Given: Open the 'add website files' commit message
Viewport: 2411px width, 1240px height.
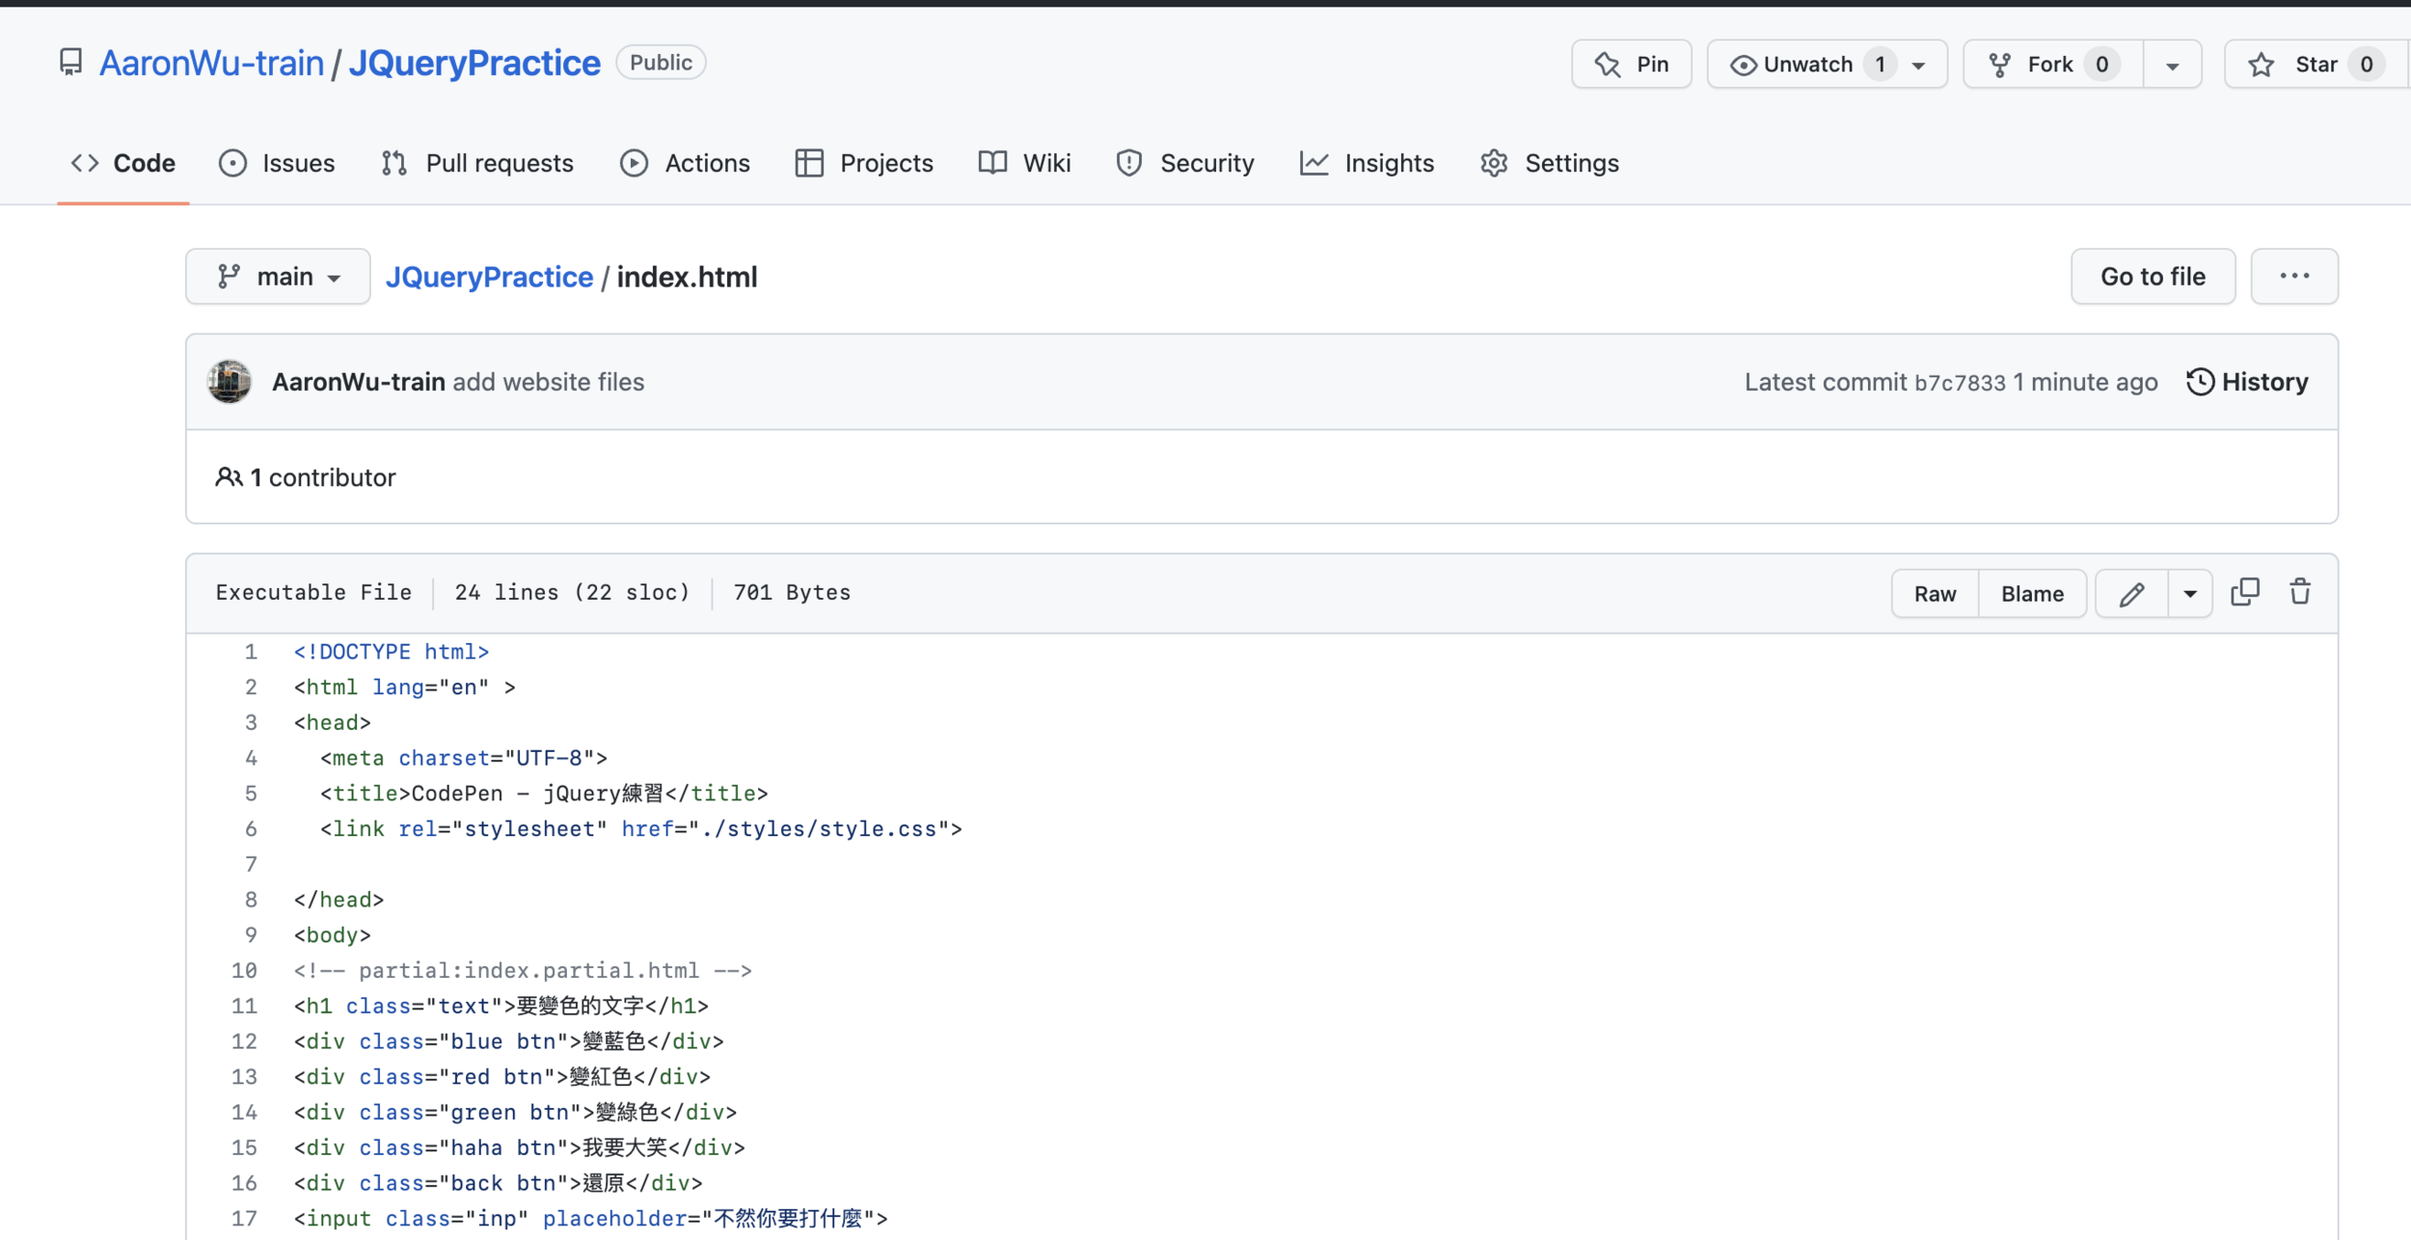Looking at the screenshot, I should point(549,382).
